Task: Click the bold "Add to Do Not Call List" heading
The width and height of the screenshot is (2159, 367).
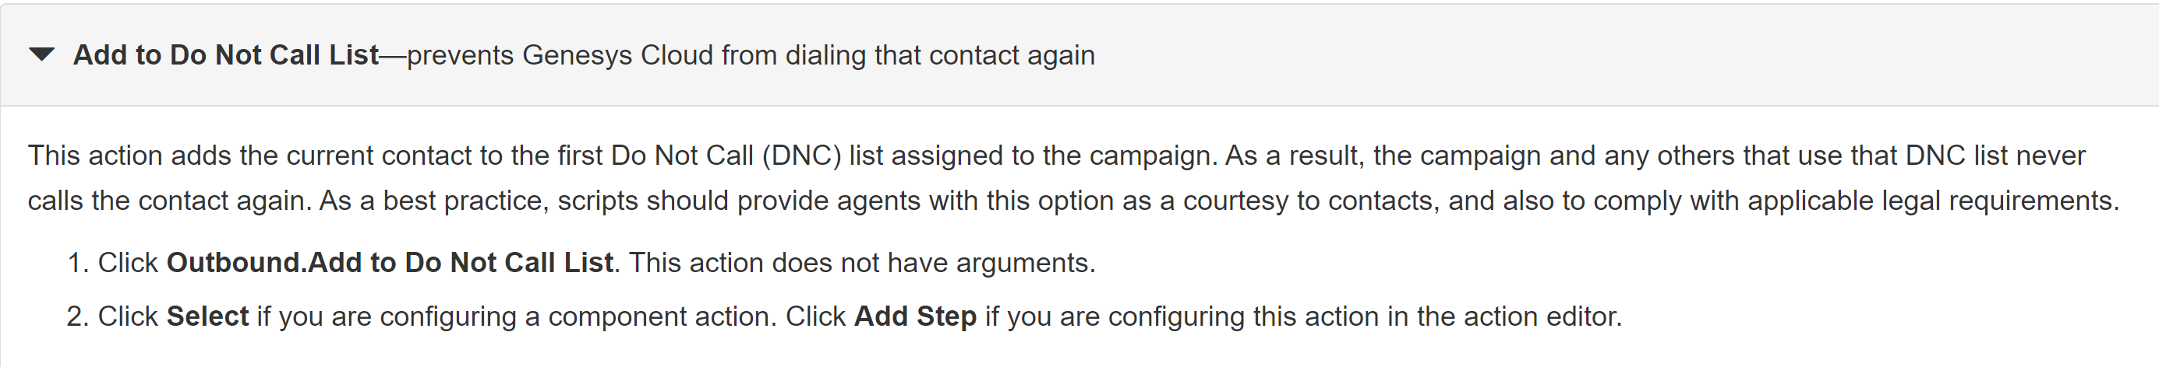Action: [x=225, y=55]
